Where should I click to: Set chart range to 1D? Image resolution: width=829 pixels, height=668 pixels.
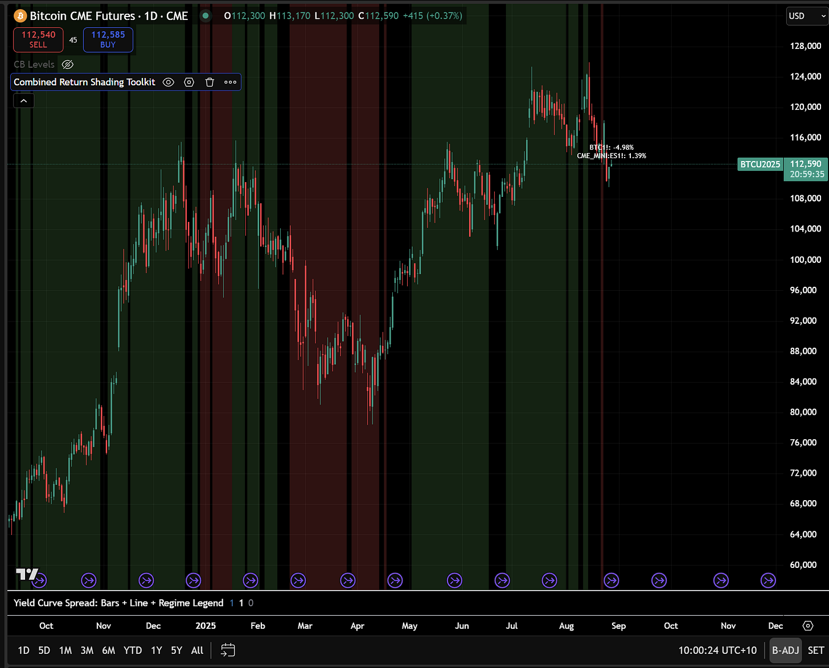tap(23, 650)
